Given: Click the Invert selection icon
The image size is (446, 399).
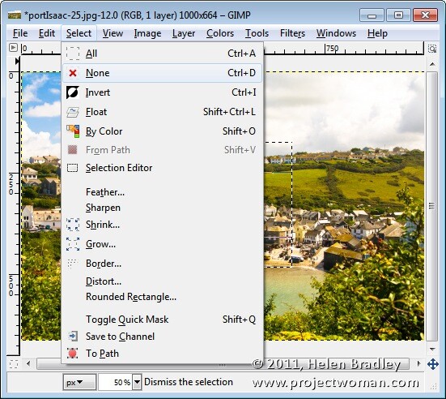Looking at the screenshot, I should pyautogui.click(x=73, y=92).
